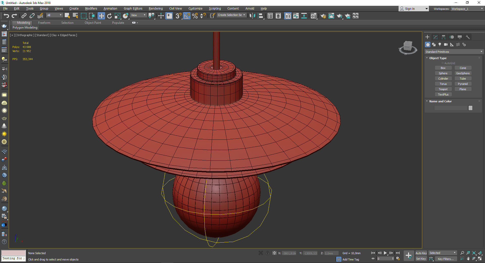Toggle the 3D Snaps icon
This screenshot has width=485, height=263.
pyautogui.click(x=178, y=16)
